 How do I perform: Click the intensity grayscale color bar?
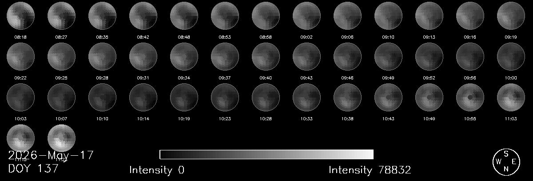[266, 154]
